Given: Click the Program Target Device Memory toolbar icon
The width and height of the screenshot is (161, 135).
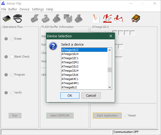Looking at the screenshot, I should coord(56,19).
